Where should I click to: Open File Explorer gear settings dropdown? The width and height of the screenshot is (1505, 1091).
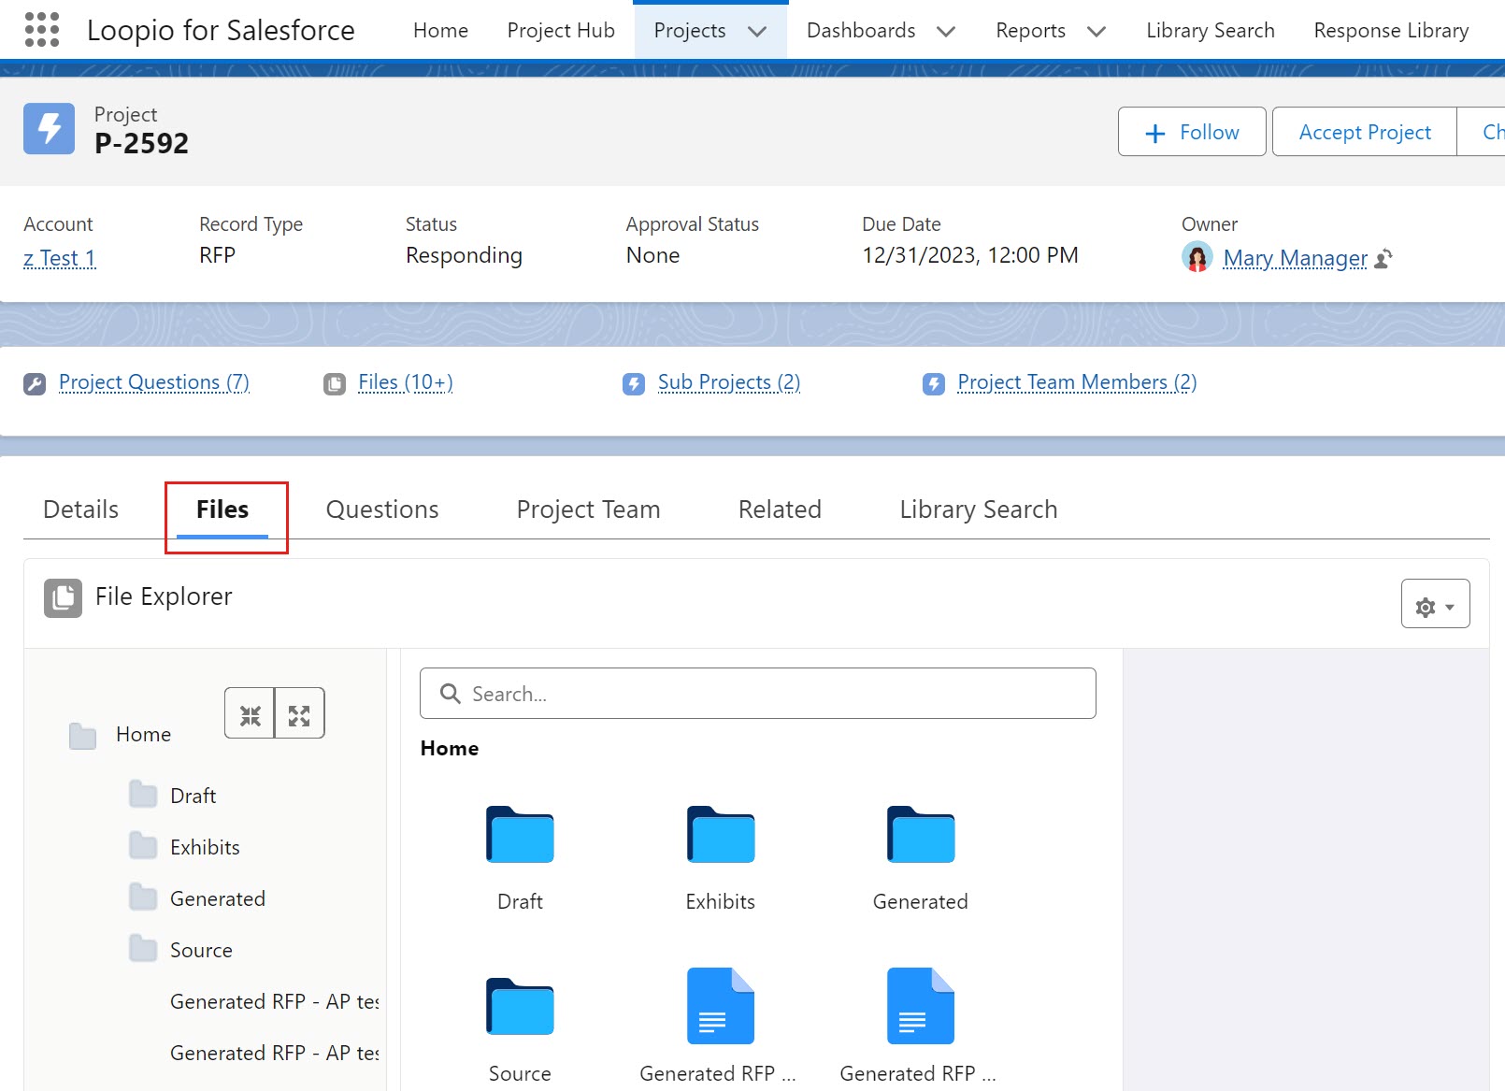1435,604
